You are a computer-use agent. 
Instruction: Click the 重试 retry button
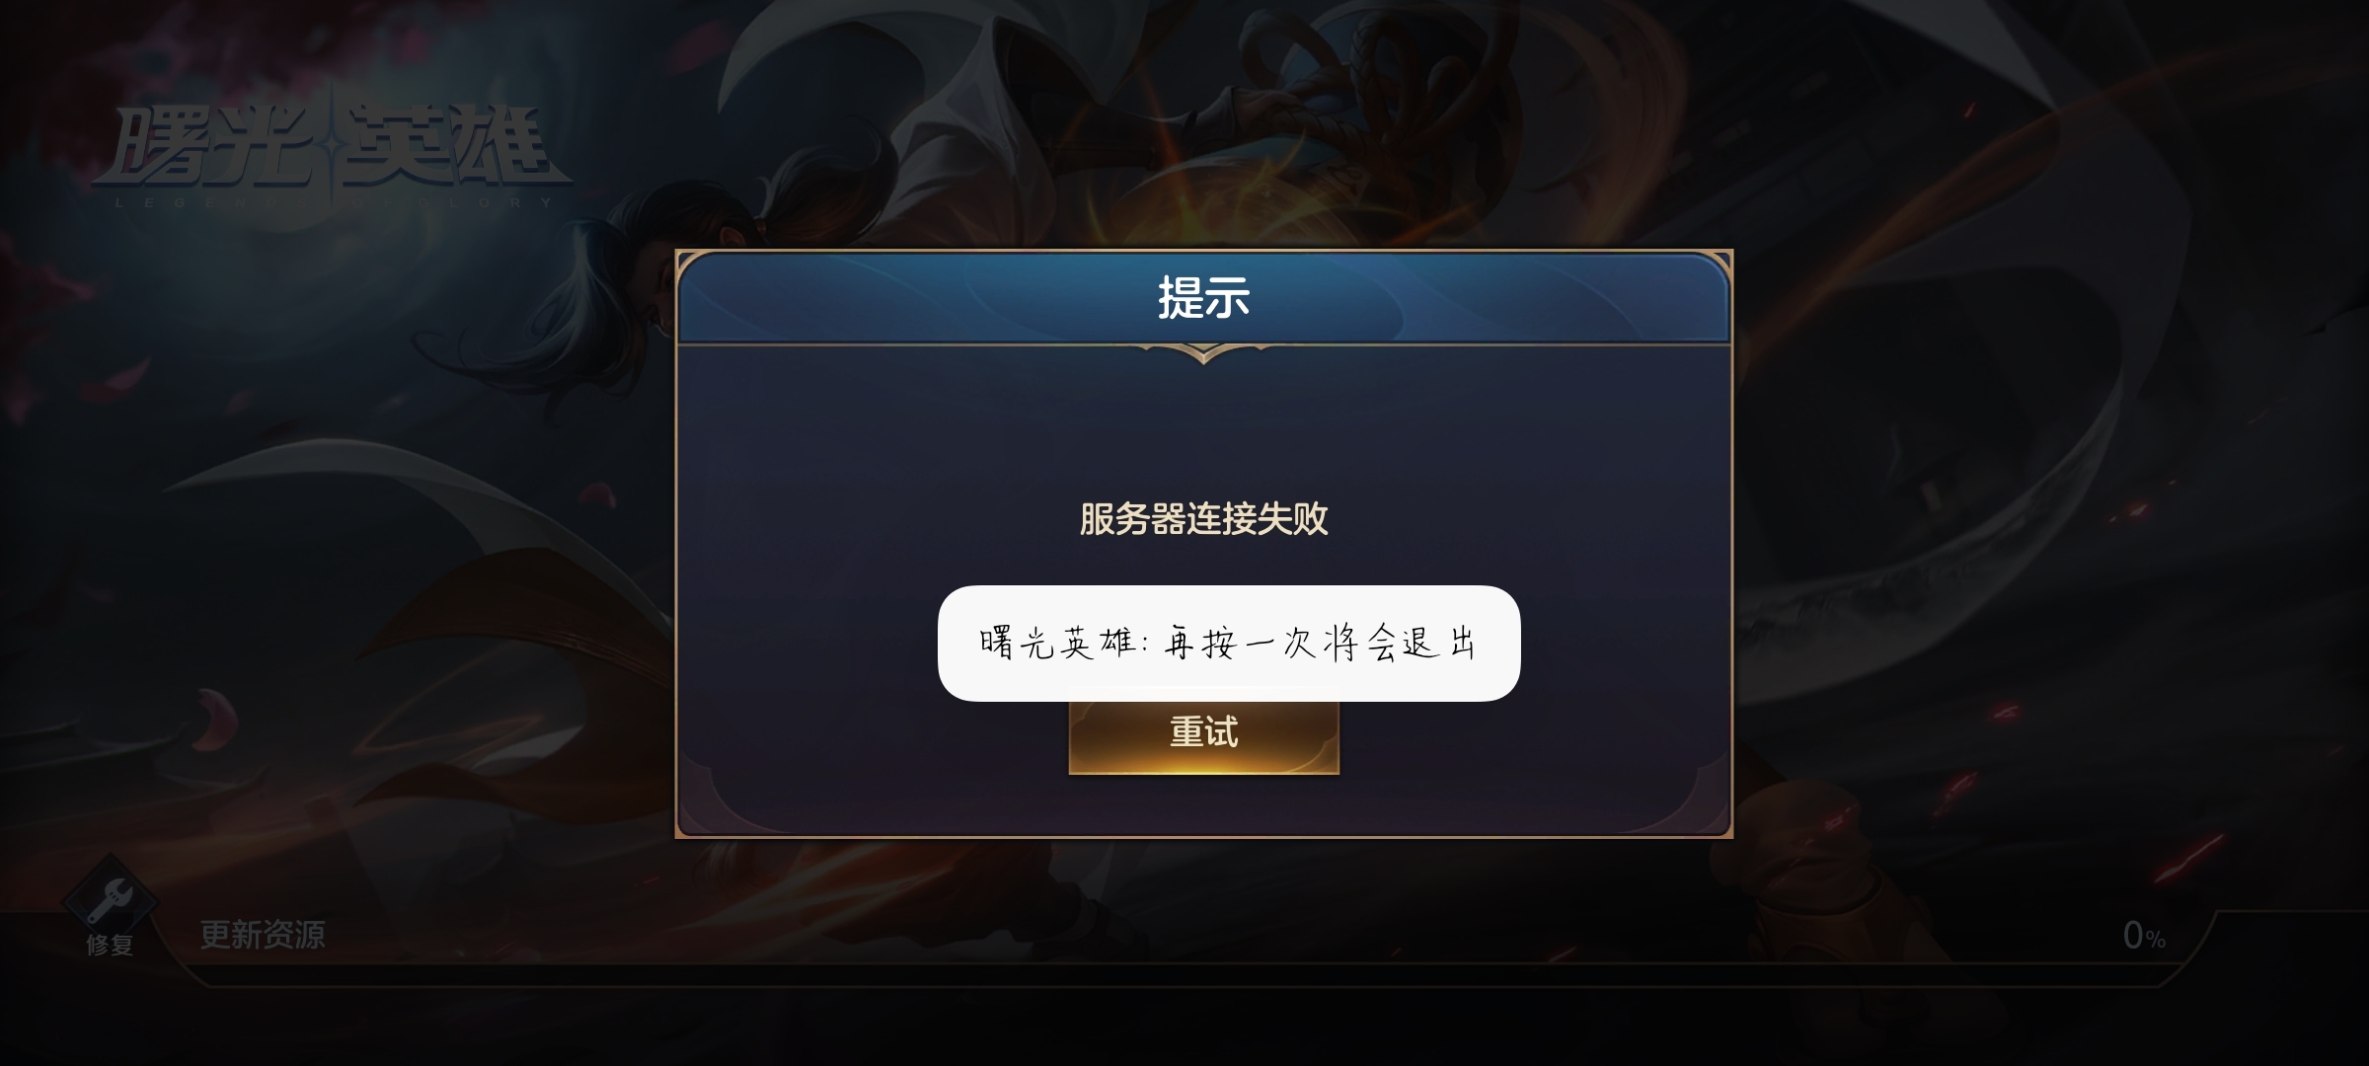(x=1203, y=734)
